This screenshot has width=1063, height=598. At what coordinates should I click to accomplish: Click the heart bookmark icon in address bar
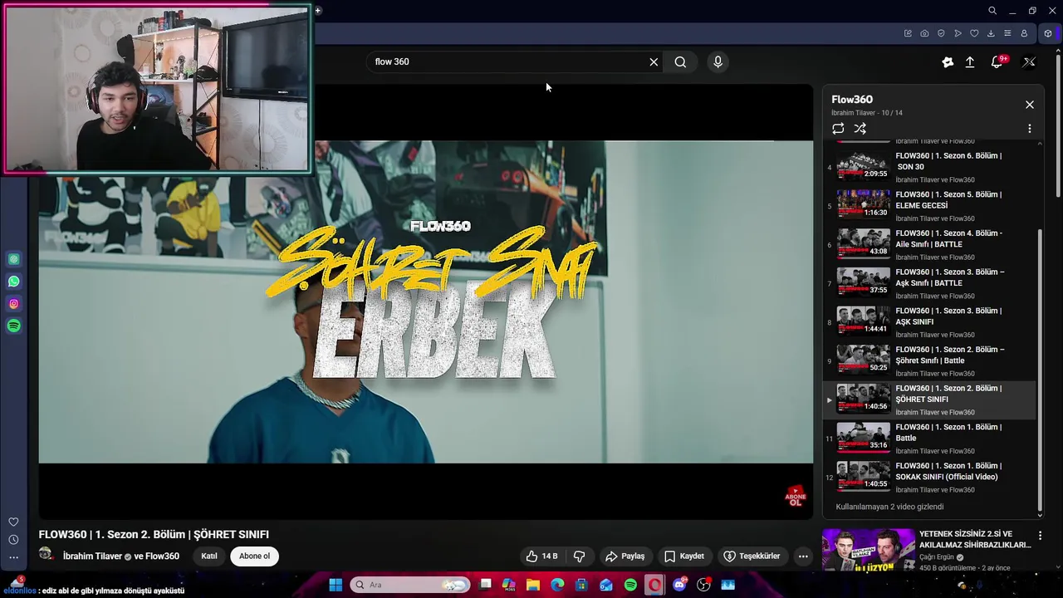click(974, 33)
